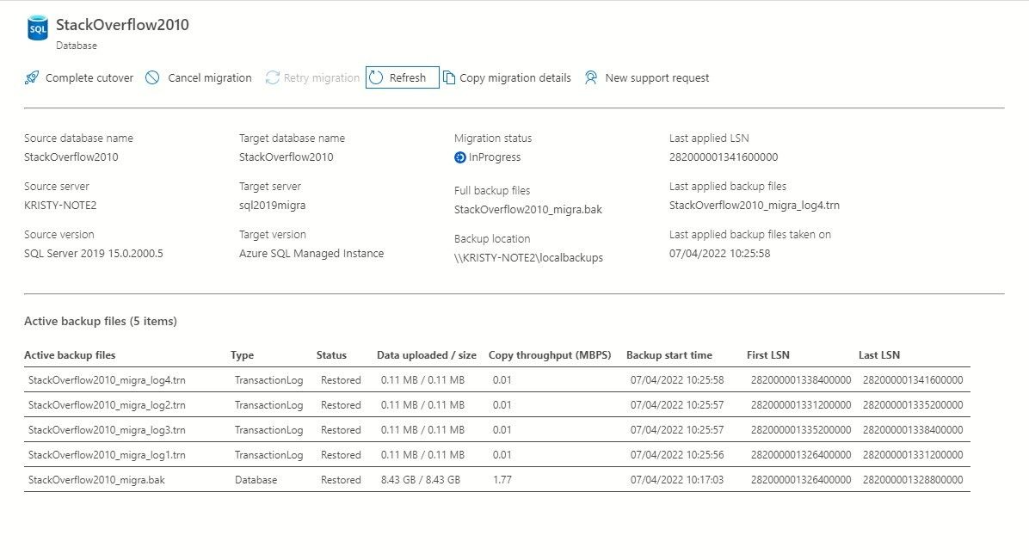This screenshot has width=1029, height=560.
Task: Click the Database type cell
Action: 256,480
